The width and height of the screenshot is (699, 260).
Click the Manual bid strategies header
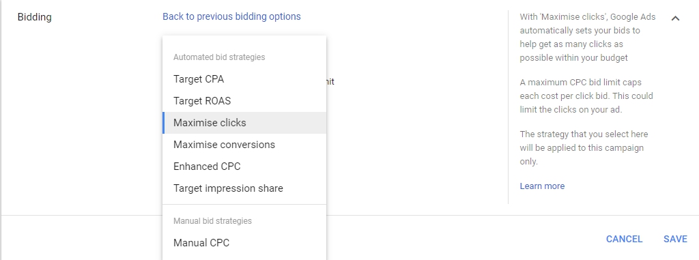(212, 220)
